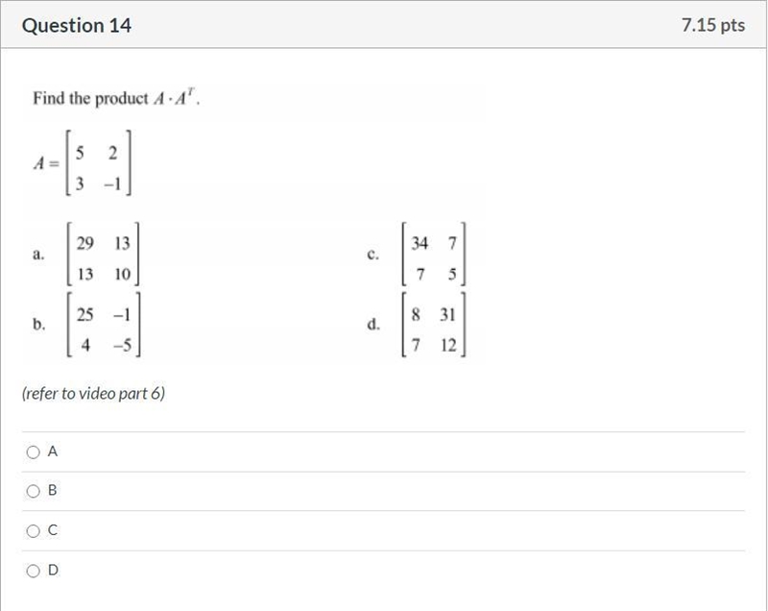Click matrix A definition with 5 2 3 -1
This screenshot has width=768, height=611.
pyautogui.click(x=83, y=162)
